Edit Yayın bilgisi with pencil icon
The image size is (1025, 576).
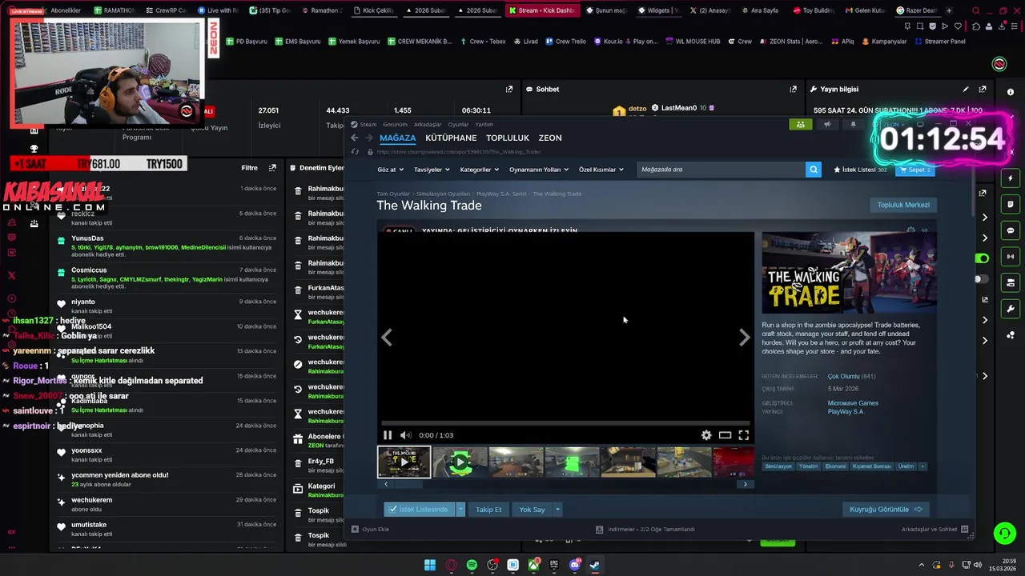click(966, 89)
